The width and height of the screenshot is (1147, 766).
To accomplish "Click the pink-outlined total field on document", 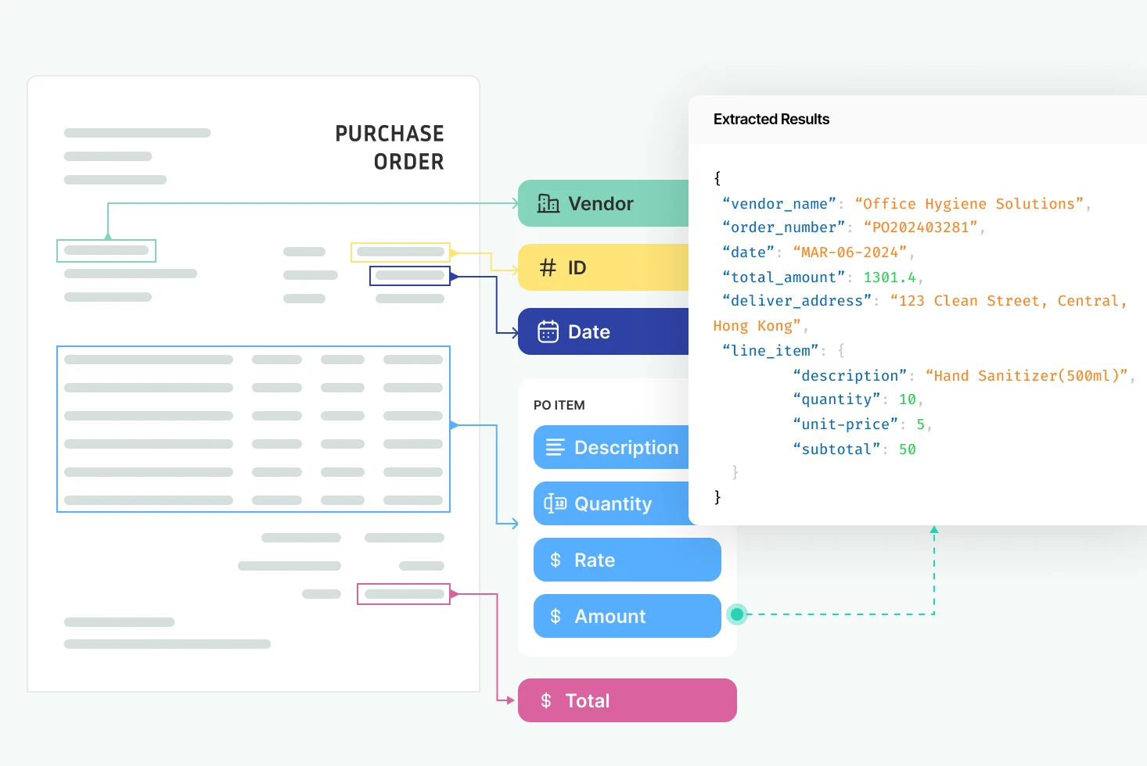I will (404, 594).
